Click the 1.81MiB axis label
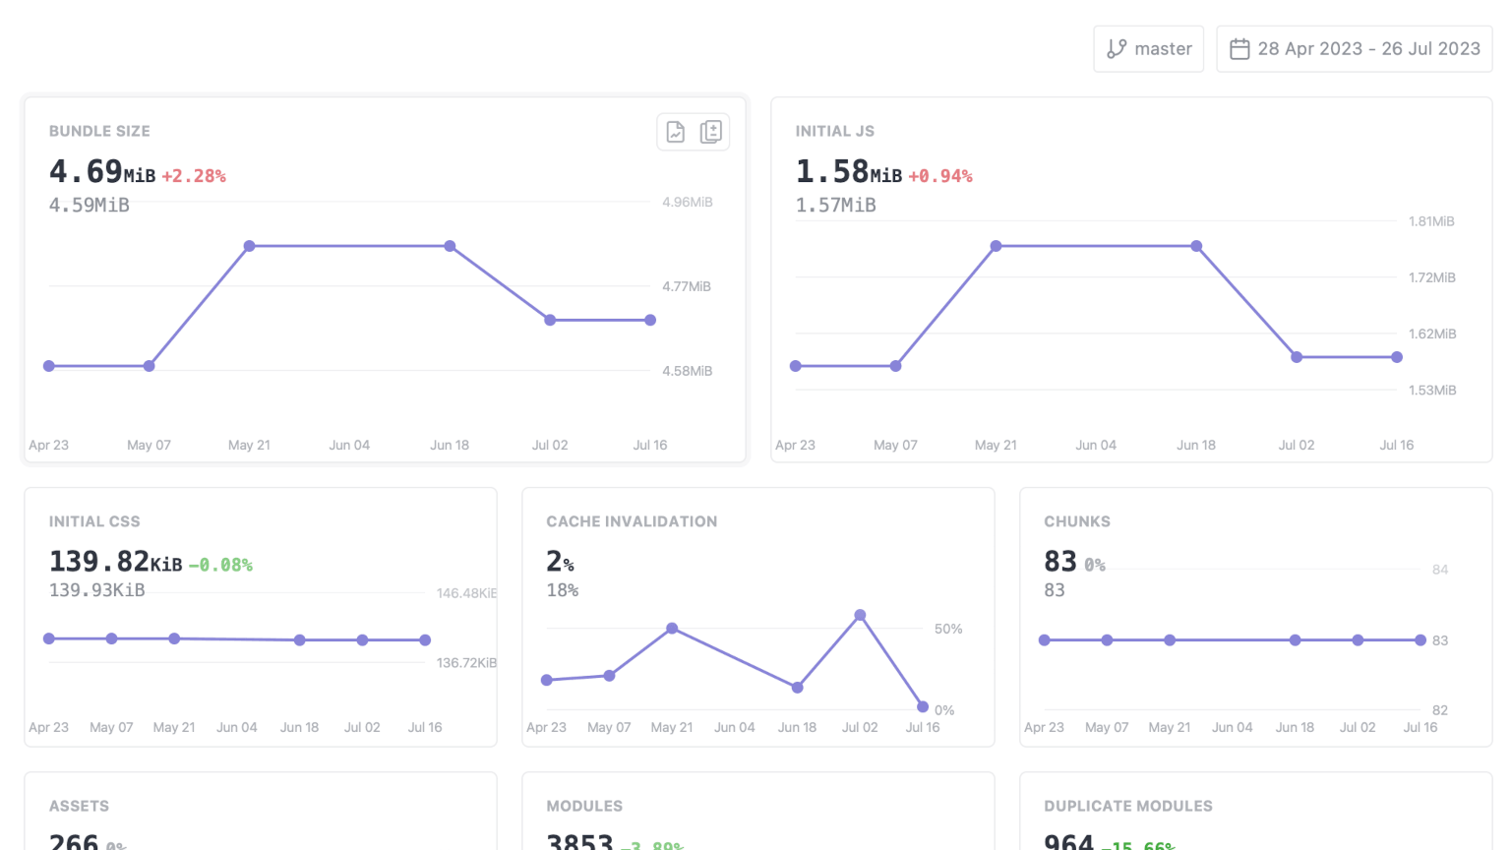 coord(1431,221)
